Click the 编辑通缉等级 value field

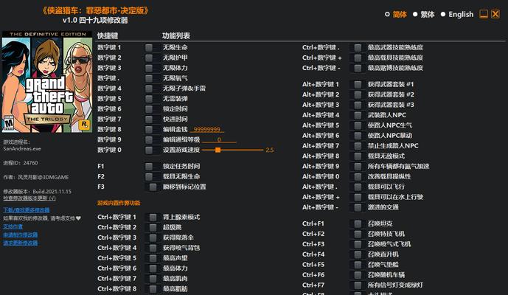[219, 139]
